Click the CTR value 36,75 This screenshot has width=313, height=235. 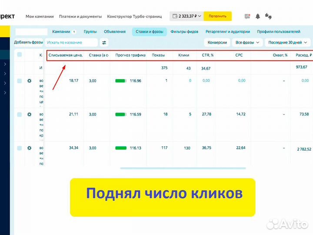pyautogui.click(x=206, y=148)
